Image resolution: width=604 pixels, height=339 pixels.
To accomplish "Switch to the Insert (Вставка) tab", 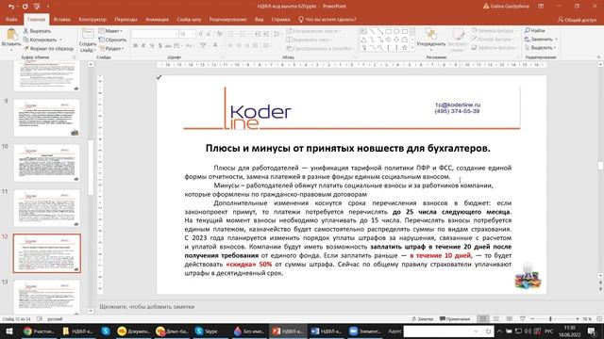I will tap(61, 19).
